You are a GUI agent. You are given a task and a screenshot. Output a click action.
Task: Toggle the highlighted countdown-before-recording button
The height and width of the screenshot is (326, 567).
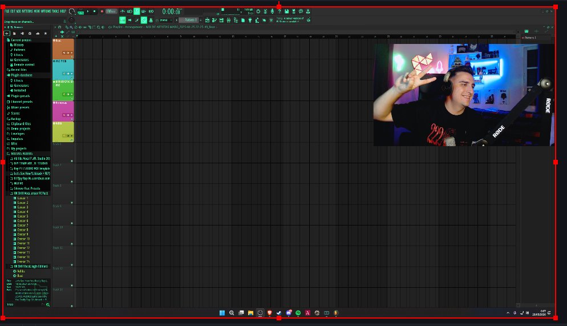(136, 11)
